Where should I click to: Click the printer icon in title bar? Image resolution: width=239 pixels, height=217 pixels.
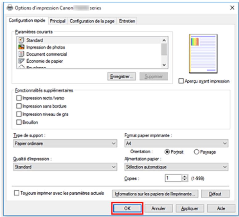click(10, 8)
